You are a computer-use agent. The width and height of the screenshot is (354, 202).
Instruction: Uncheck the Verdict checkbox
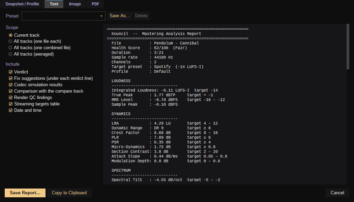click(x=10, y=72)
